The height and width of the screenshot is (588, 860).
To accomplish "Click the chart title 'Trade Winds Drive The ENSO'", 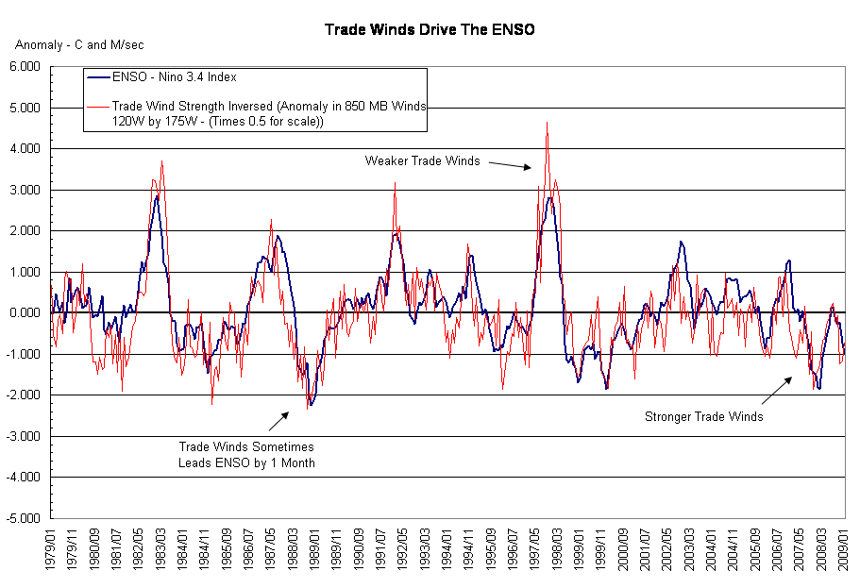I will coord(430,29).
